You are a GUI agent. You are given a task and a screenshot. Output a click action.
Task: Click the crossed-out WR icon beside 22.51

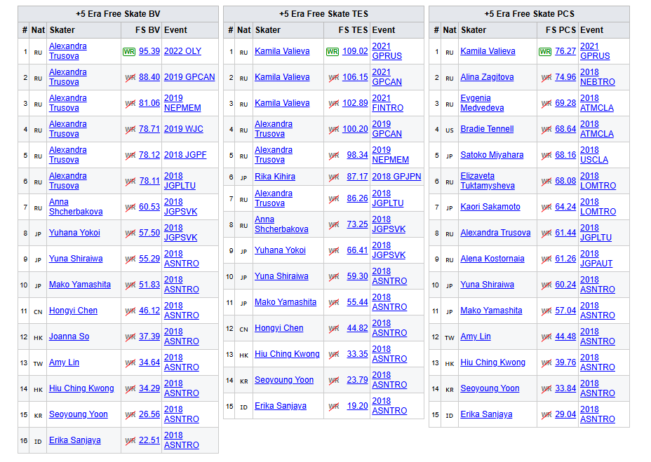pyautogui.click(x=130, y=440)
